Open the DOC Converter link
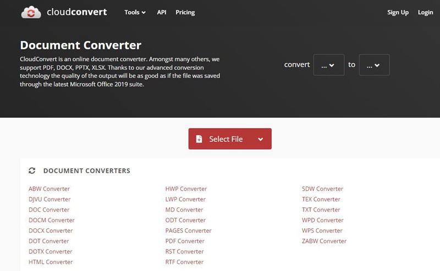The image size is (440, 271). [x=49, y=209]
